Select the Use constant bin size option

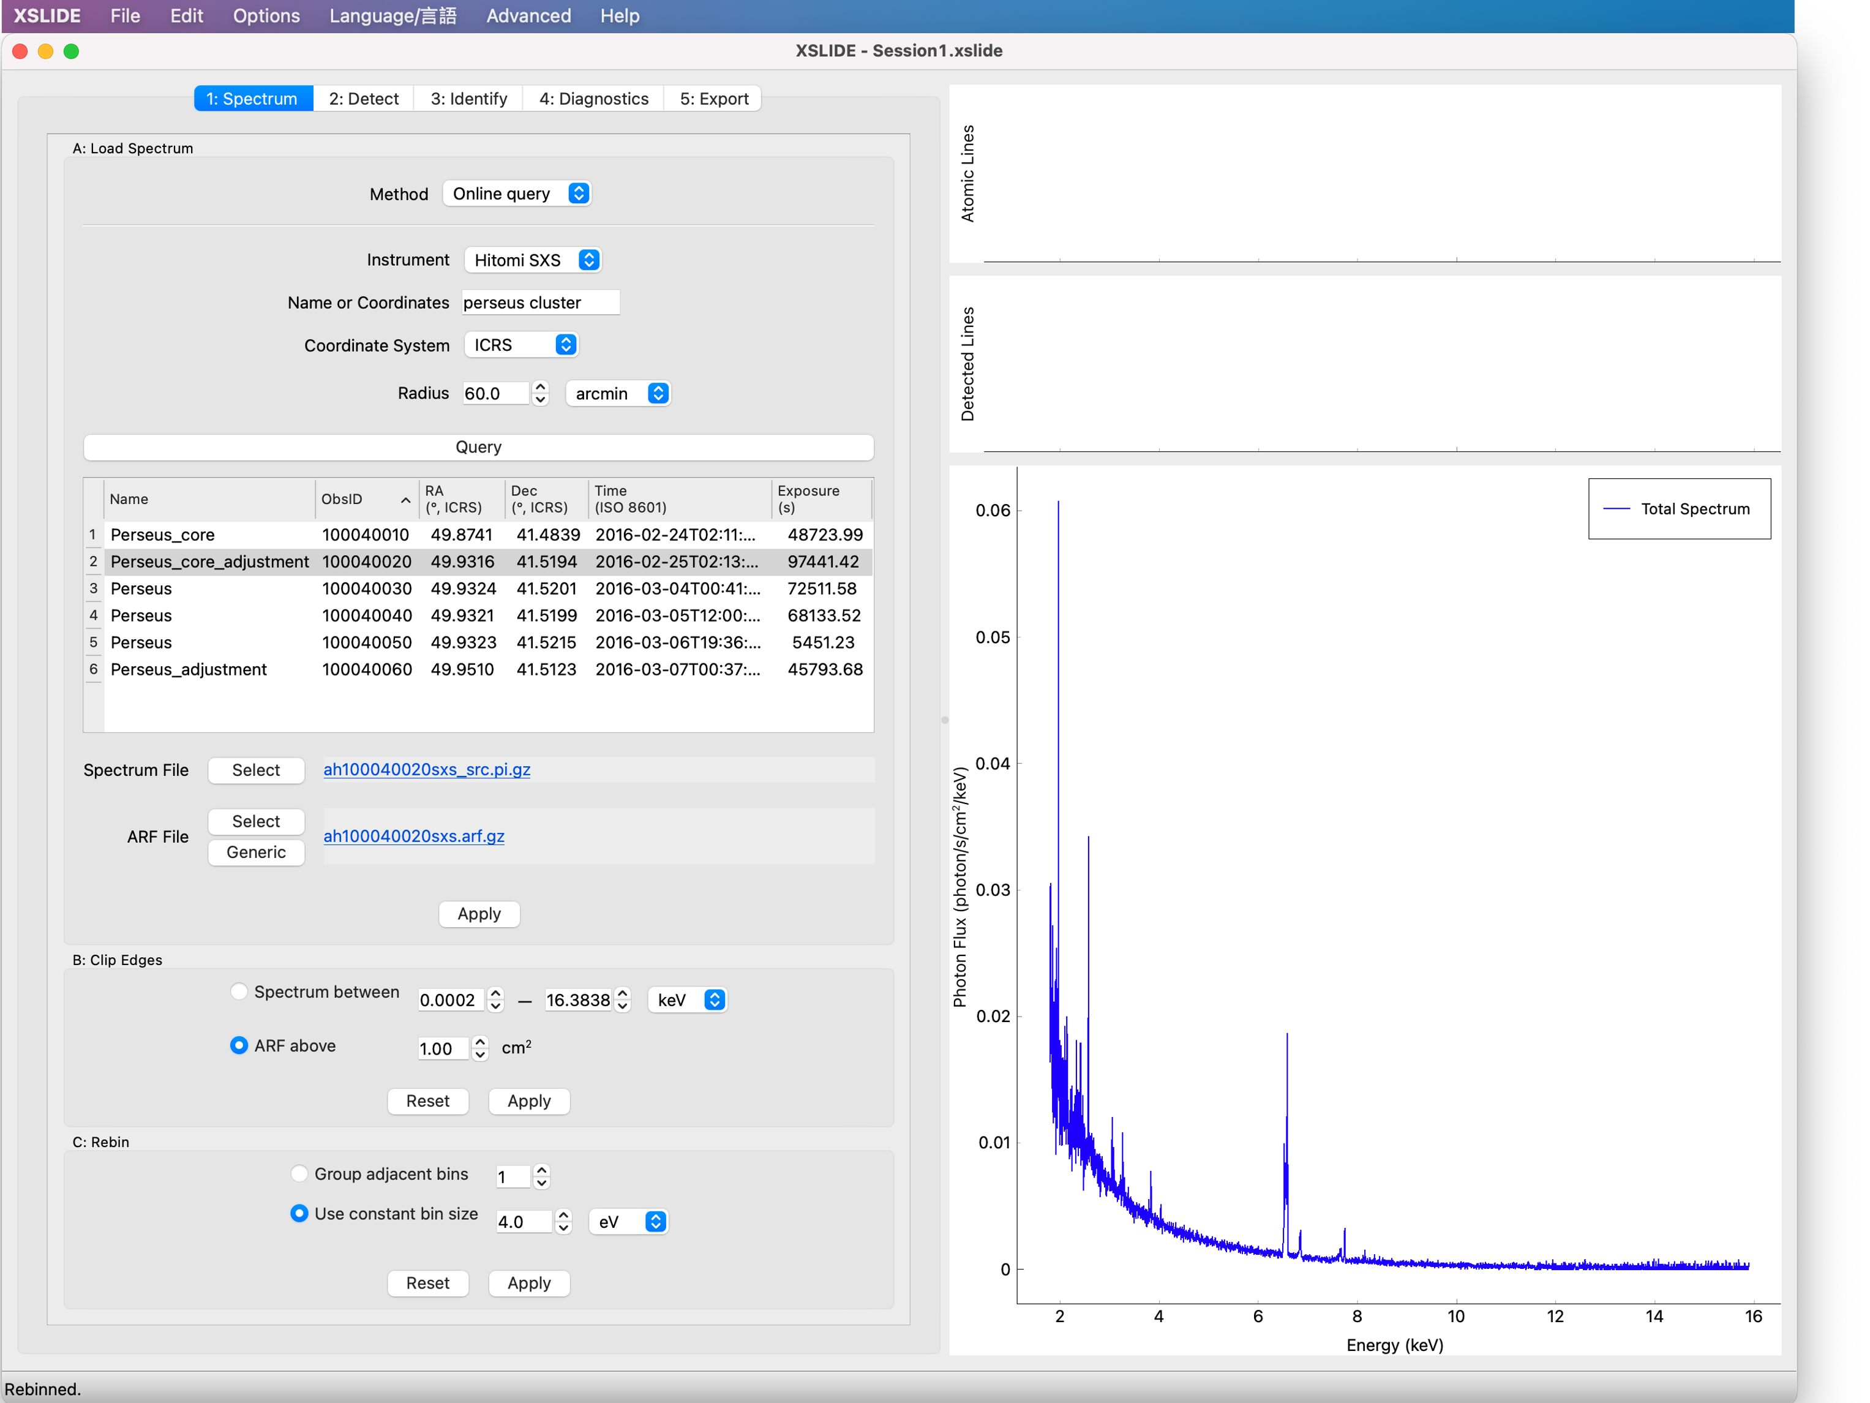point(299,1213)
